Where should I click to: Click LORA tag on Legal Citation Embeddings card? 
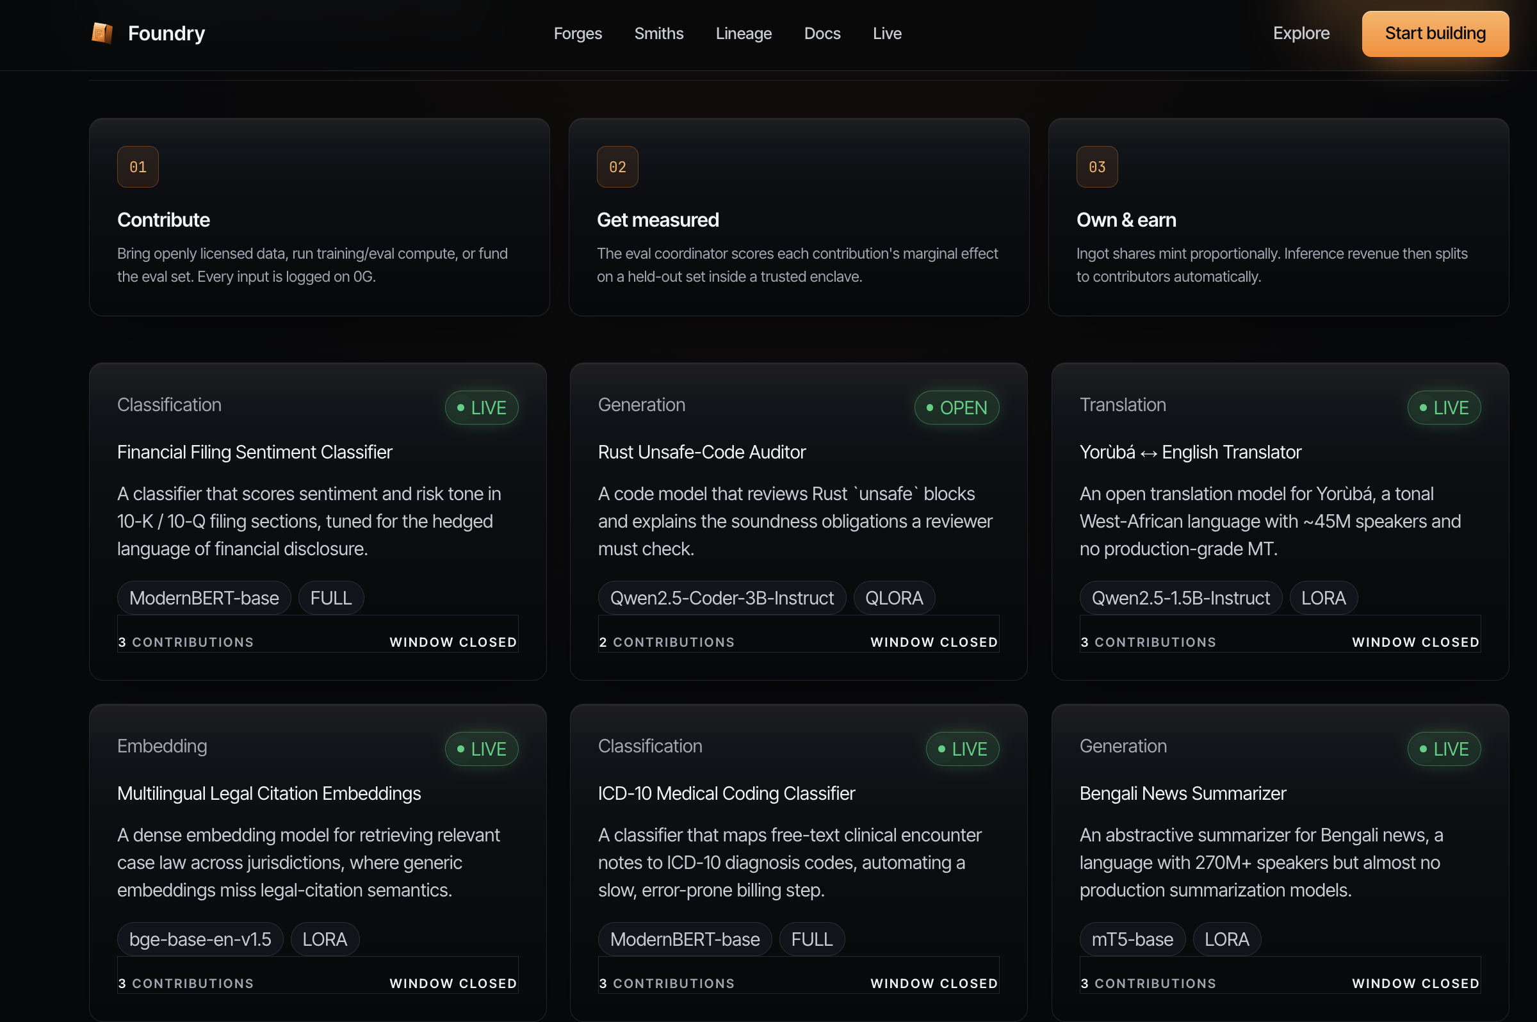coord(324,939)
